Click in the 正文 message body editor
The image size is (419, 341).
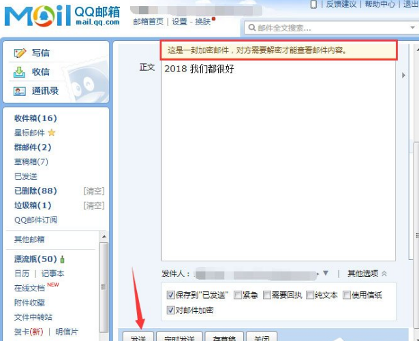click(278, 161)
